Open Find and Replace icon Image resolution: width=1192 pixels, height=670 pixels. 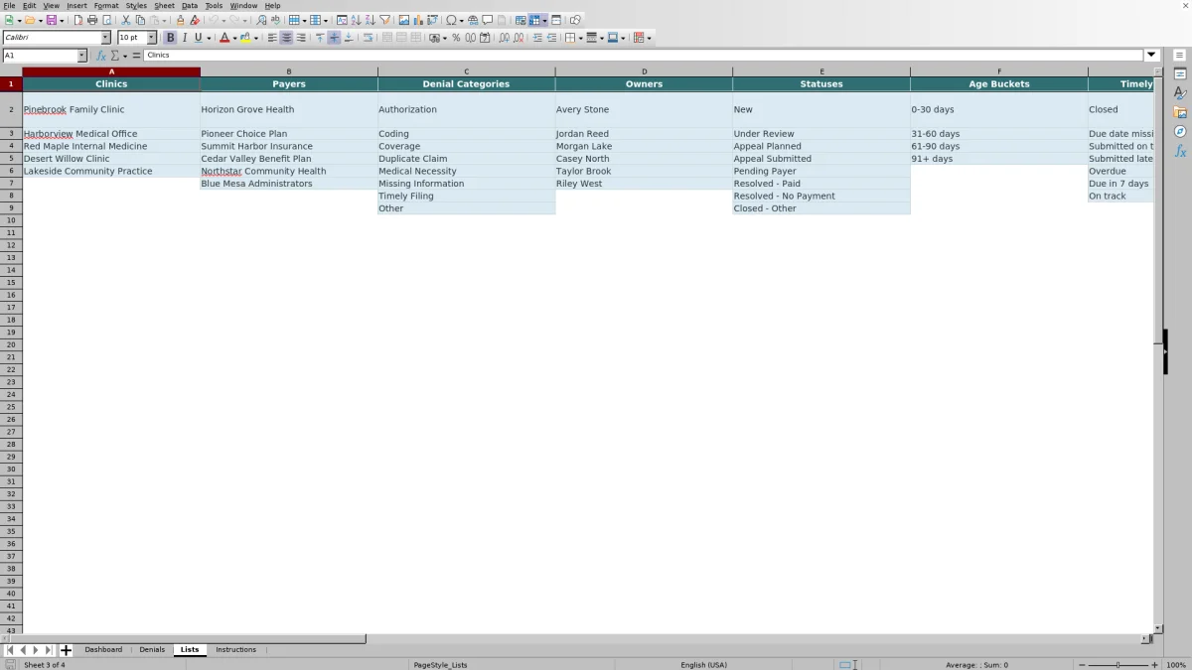[261, 20]
